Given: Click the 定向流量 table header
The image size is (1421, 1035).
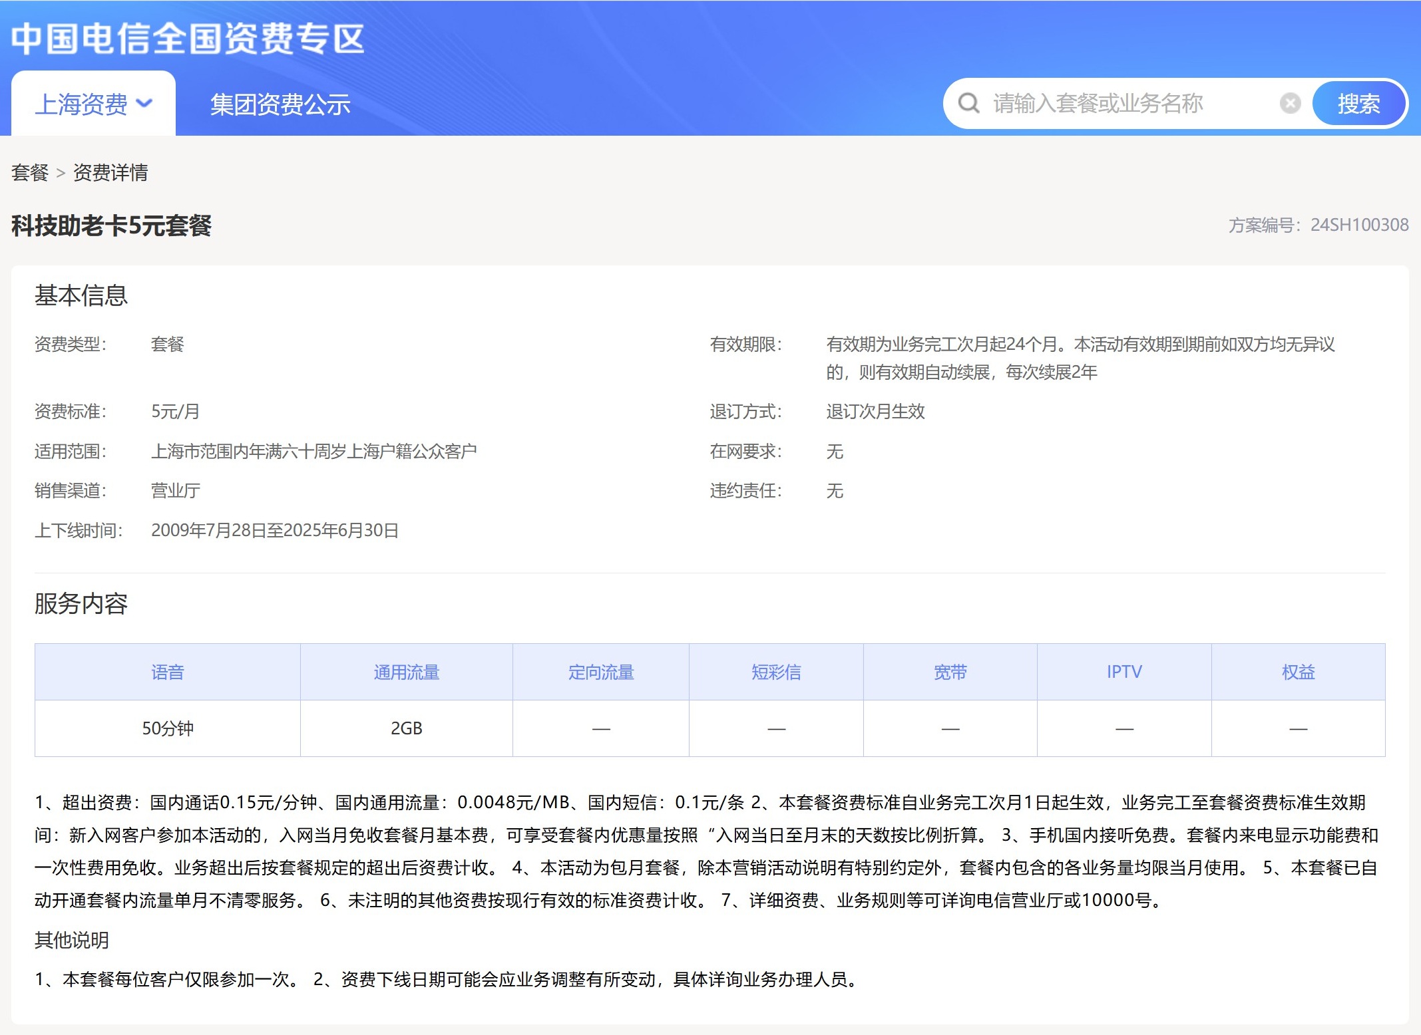Looking at the screenshot, I should coord(601,672).
